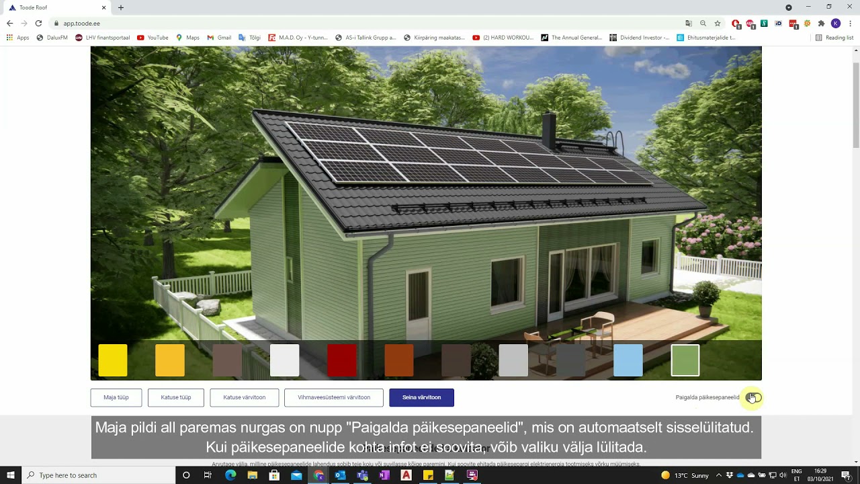This screenshot has height=484, width=860.
Task: Open the Translate page icon
Action: click(x=689, y=23)
